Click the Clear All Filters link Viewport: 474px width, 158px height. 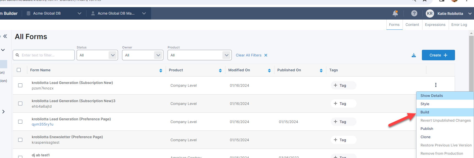(251, 55)
